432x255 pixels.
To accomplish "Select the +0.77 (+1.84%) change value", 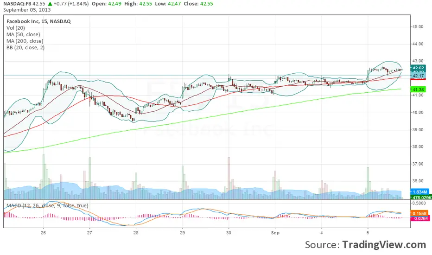I will 71,4.
